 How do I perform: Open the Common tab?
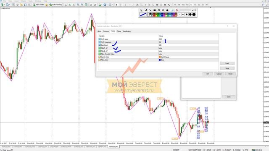pyautogui.click(x=106, y=31)
